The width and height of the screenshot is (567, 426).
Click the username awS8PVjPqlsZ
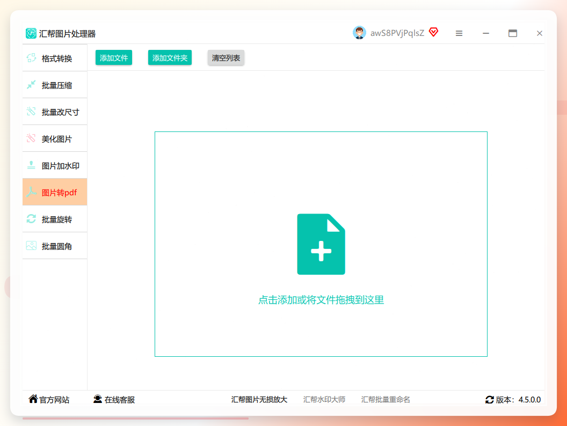tap(397, 33)
